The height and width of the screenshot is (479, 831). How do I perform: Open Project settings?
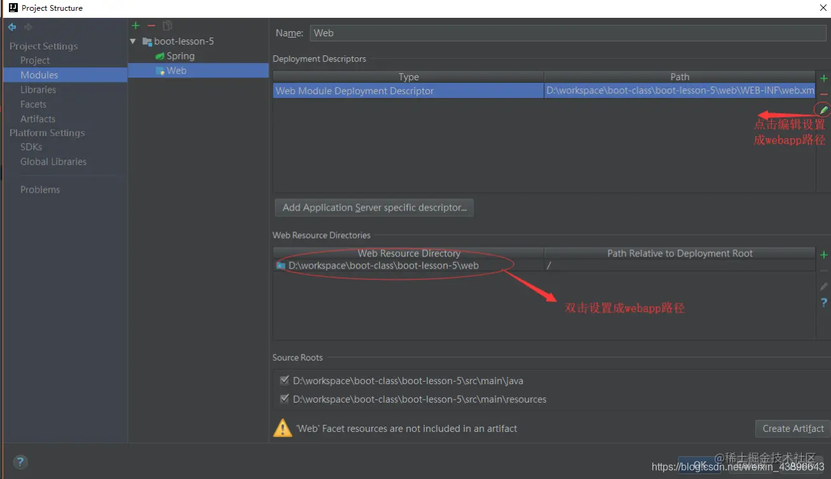tap(35, 60)
